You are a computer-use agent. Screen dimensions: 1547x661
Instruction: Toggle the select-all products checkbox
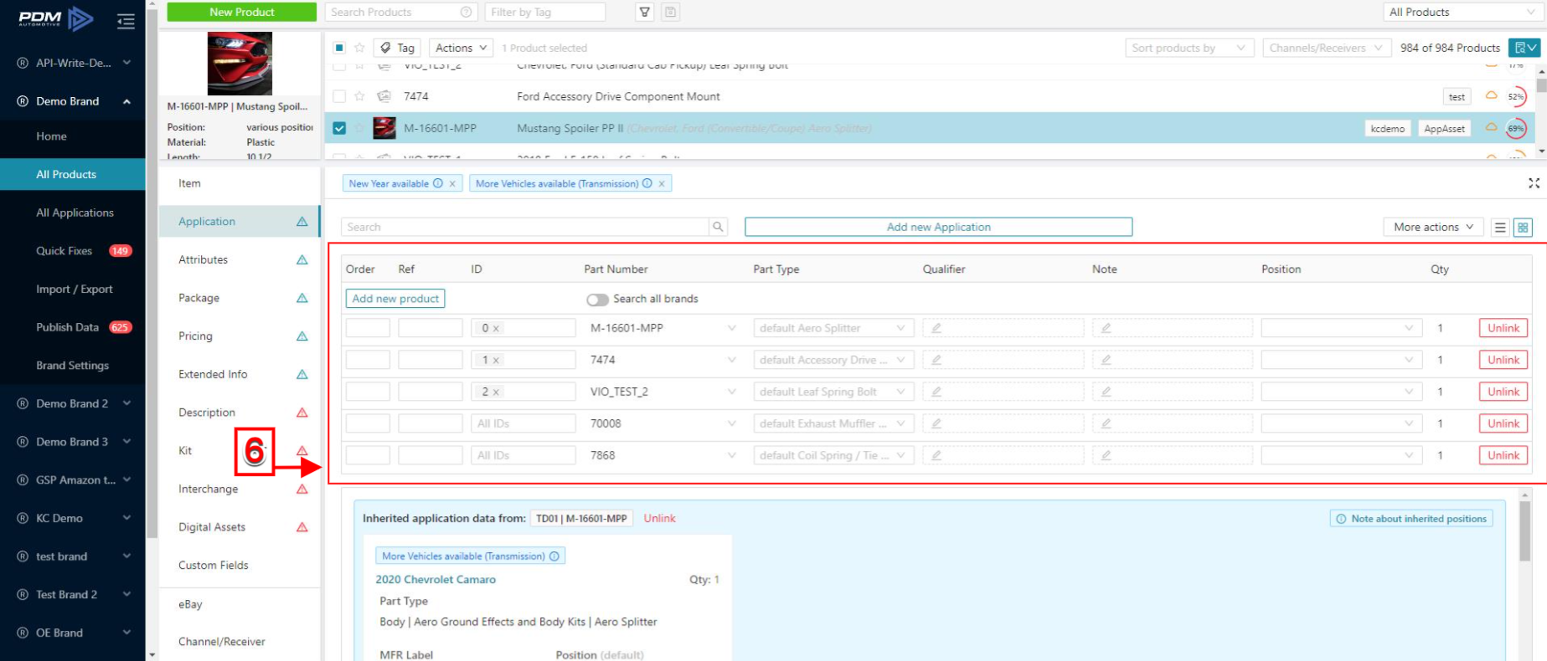(x=339, y=48)
